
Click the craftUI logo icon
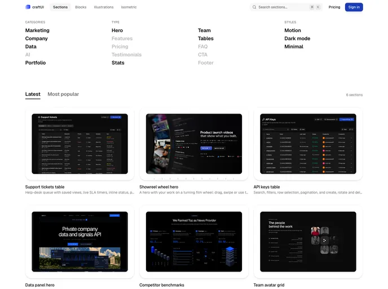pyautogui.click(x=28, y=7)
